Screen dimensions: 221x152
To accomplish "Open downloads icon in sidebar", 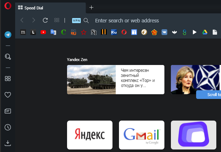I will 8,143.
